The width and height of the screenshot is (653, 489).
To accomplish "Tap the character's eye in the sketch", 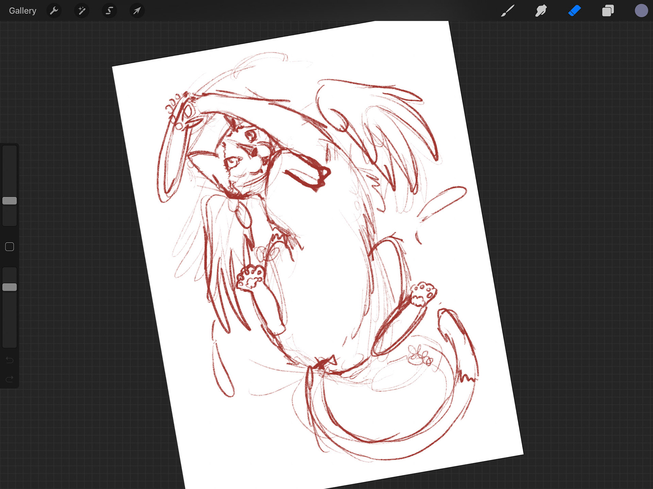I will tap(251, 136).
